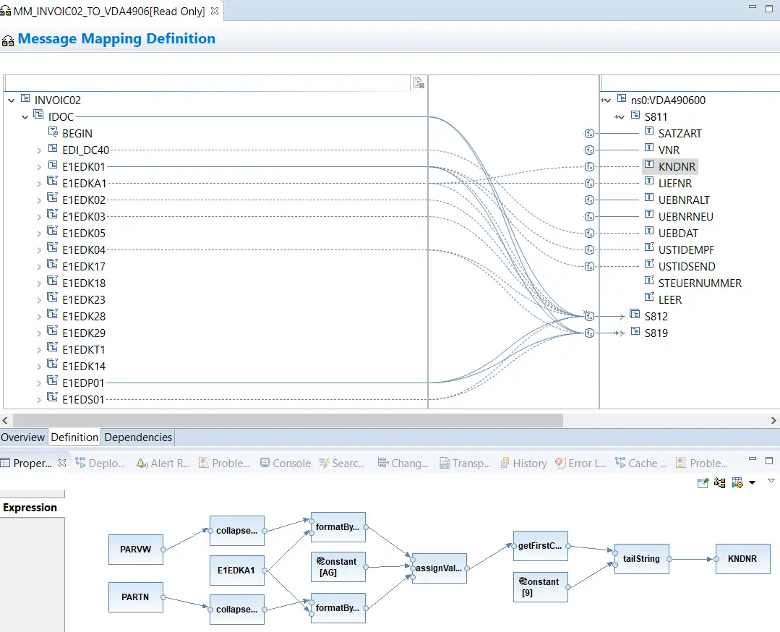Open the Cache view tab

641,464
